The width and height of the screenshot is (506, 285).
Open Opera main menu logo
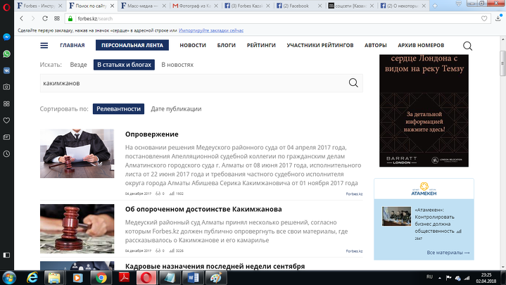(x=6, y=7)
